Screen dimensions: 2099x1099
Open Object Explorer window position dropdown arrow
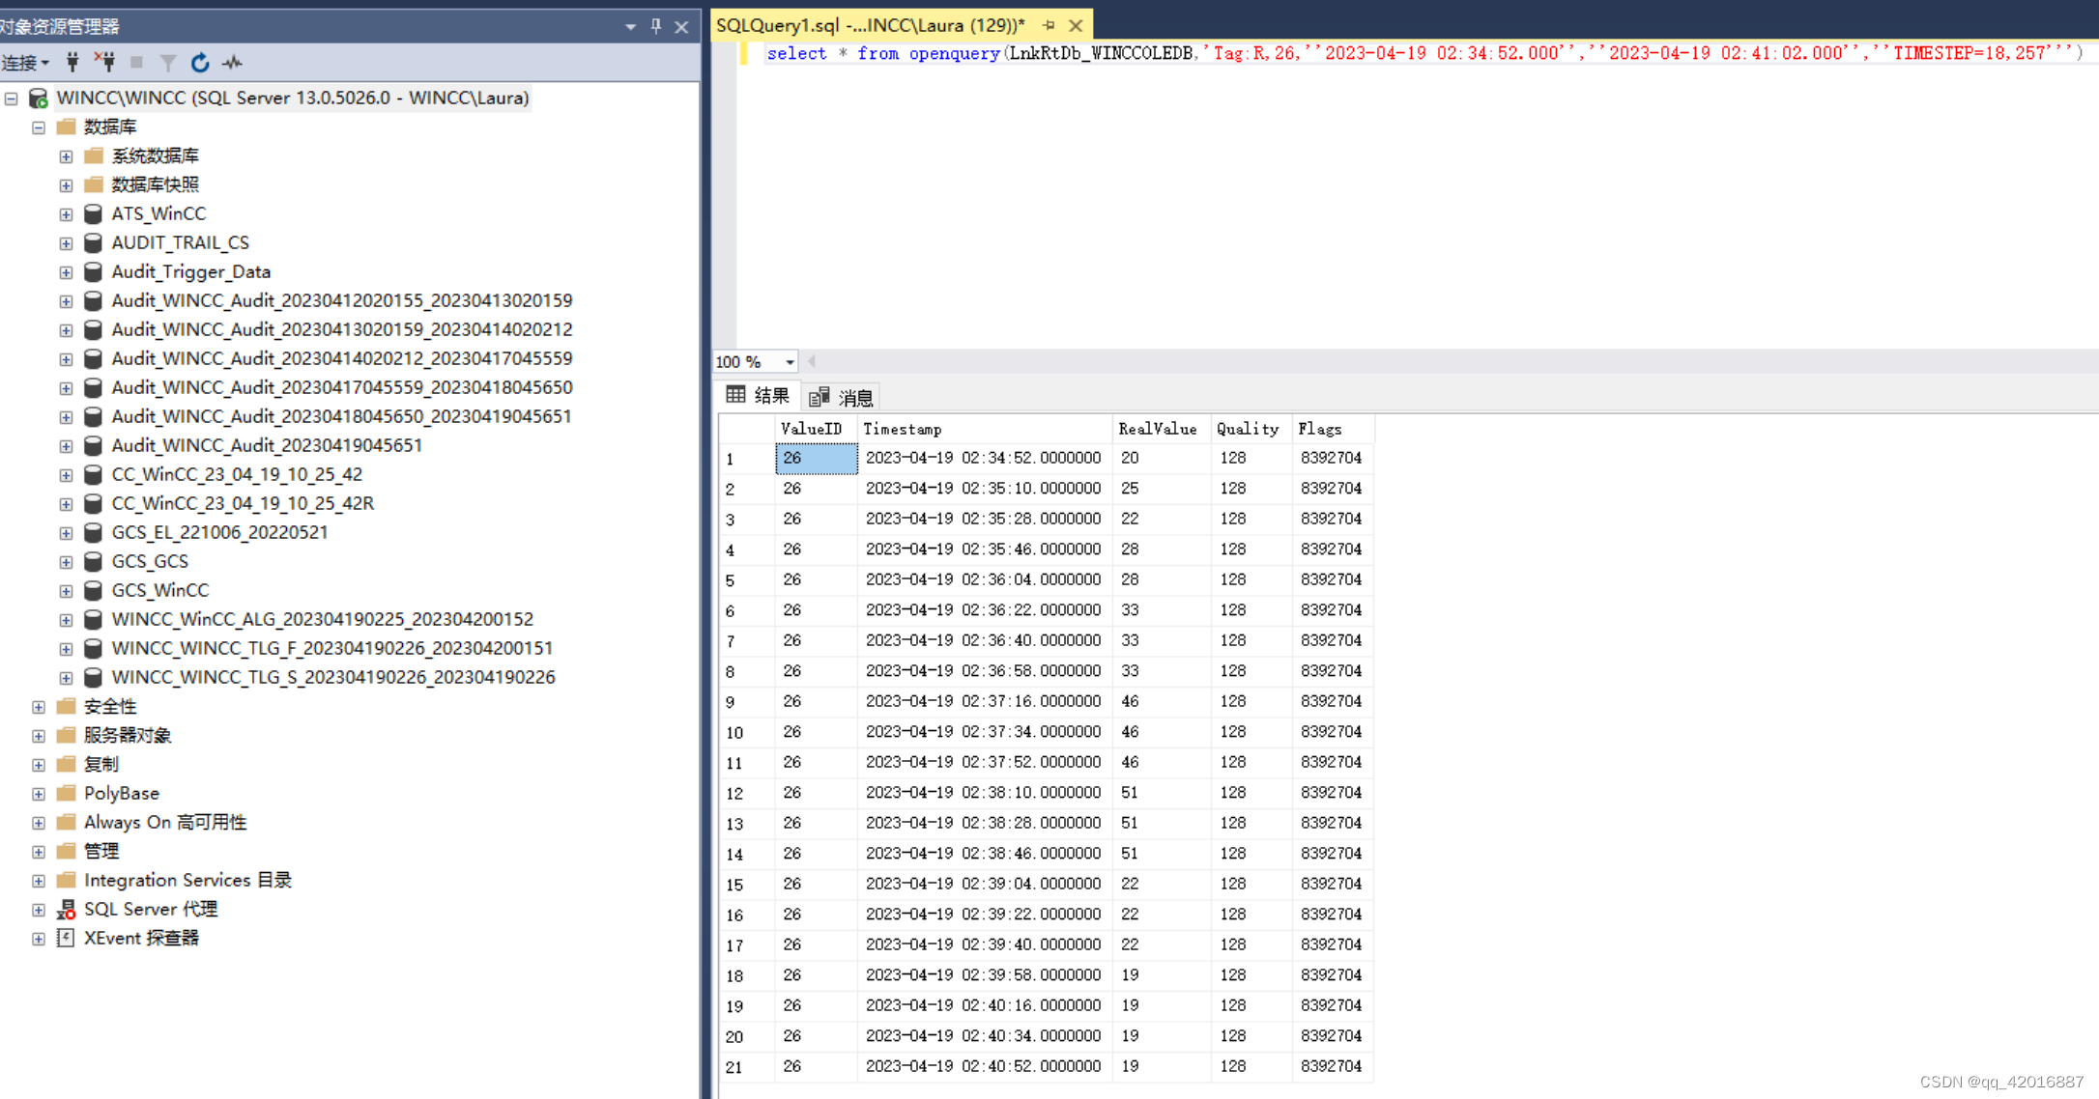tap(630, 26)
